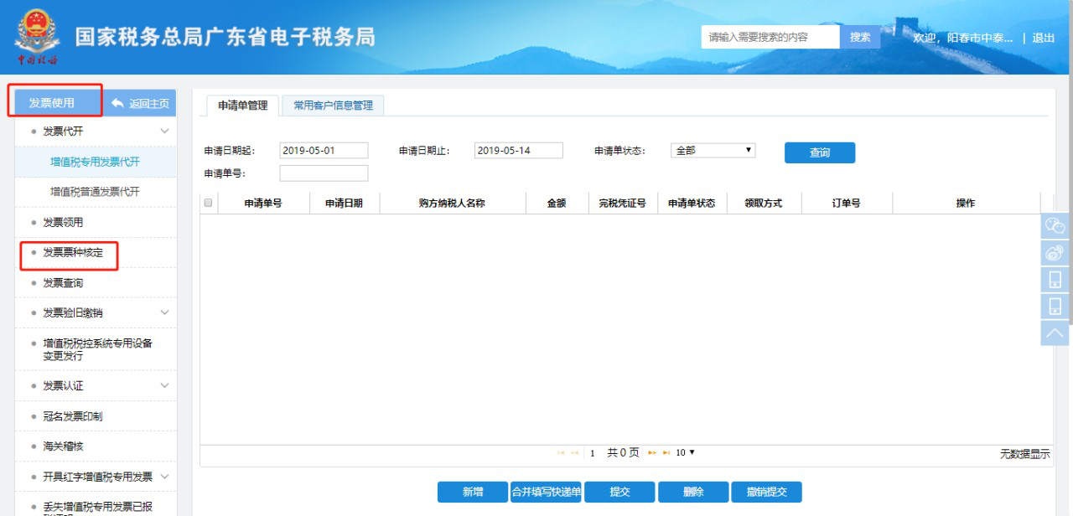Click the 查询 query button
The image size is (1073, 516).
820,152
